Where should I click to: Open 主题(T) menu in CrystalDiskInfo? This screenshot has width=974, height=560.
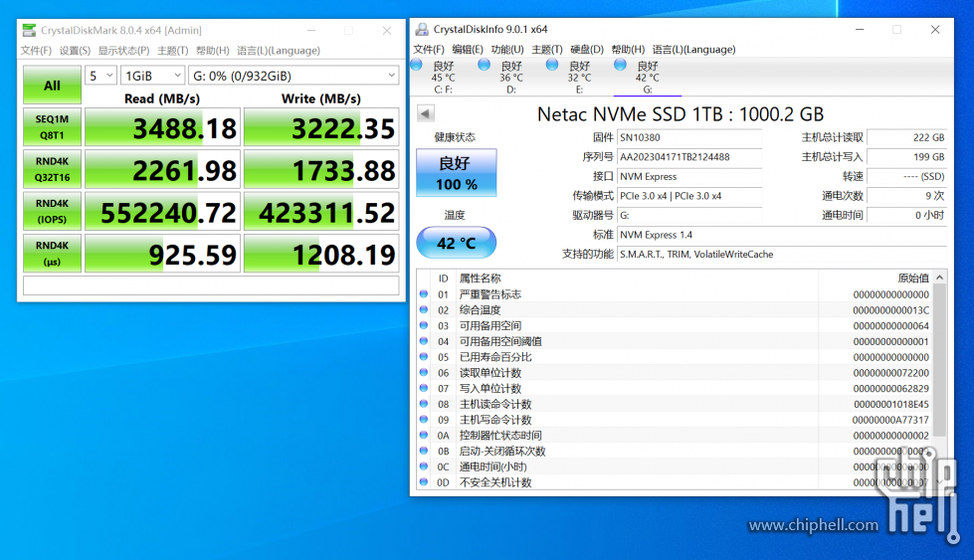[546, 49]
